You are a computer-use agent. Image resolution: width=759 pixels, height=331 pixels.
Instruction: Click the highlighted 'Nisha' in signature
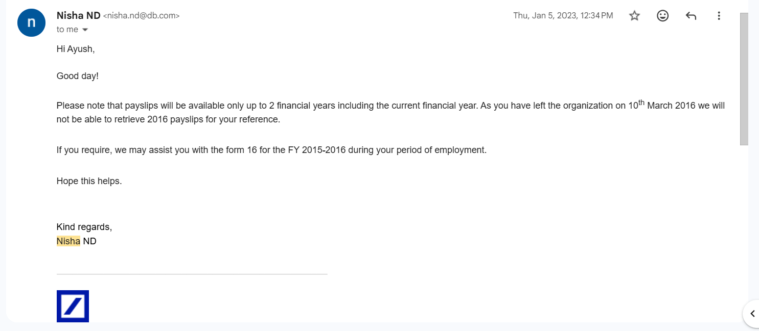coord(68,241)
